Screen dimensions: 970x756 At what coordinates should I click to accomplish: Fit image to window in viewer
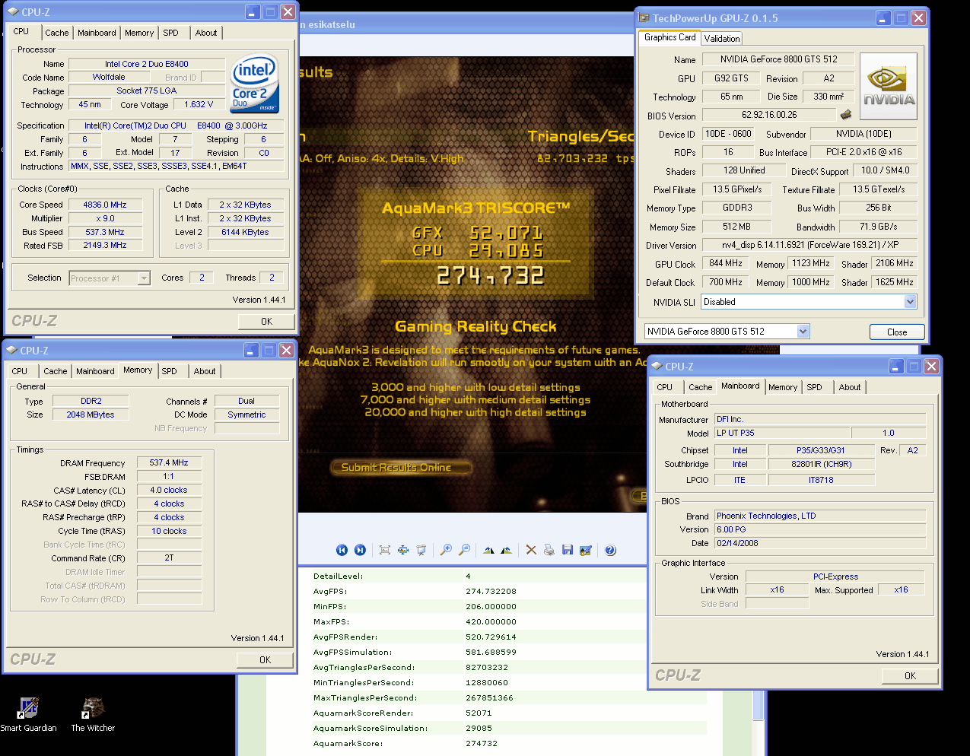(x=384, y=550)
